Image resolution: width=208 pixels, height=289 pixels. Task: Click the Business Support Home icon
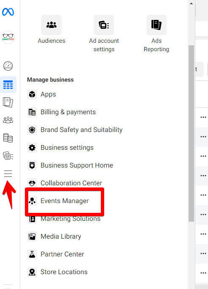tap(32, 165)
